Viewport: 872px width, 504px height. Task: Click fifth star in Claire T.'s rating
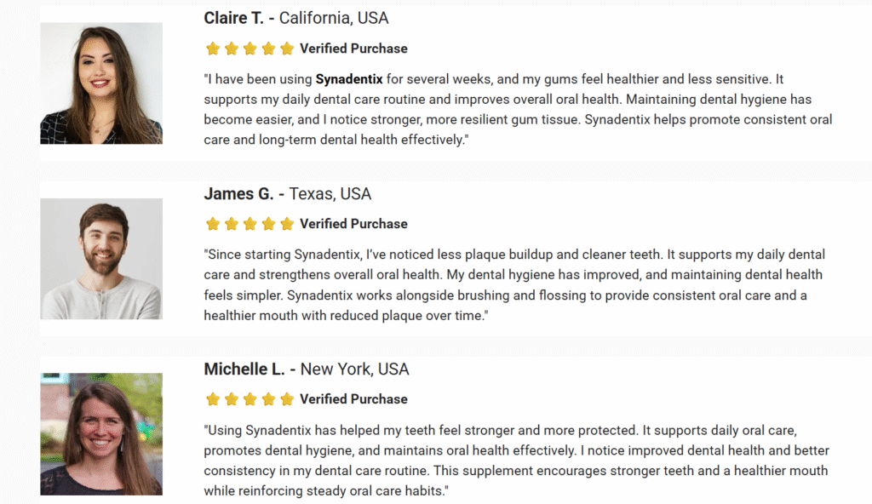(287, 49)
